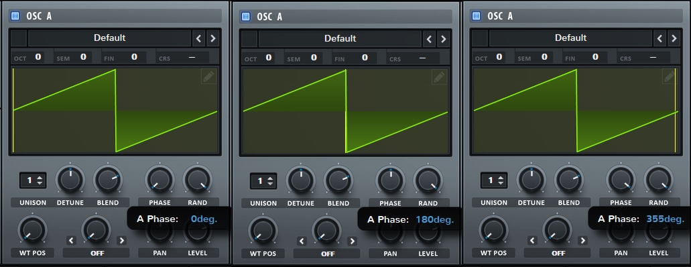Toggle OSC A enable switch in 180deg panel
This screenshot has width=691, height=267.
tap(246, 17)
